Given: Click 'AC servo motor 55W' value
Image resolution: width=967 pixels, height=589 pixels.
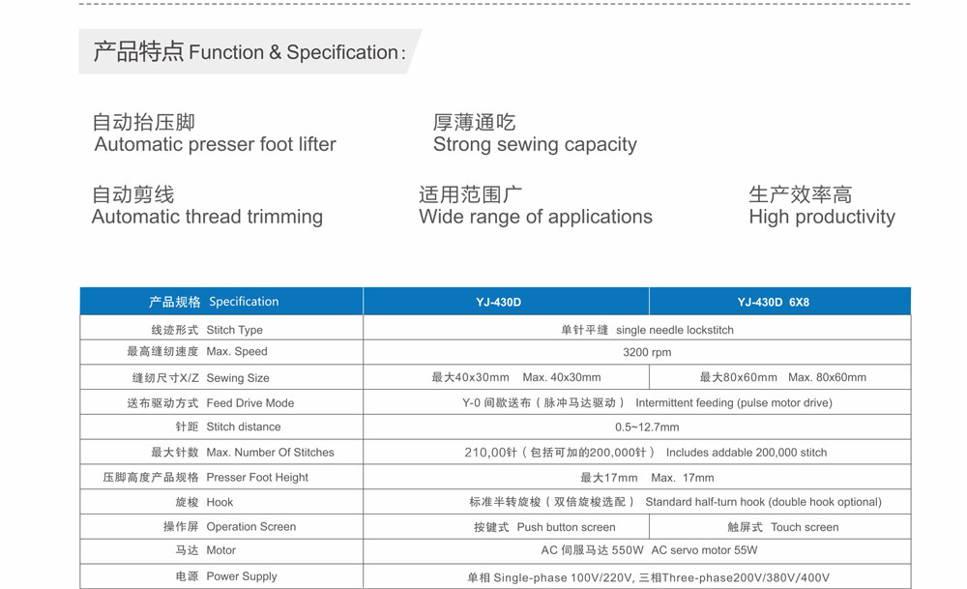Looking at the screenshot, I should tap(704, 550).
